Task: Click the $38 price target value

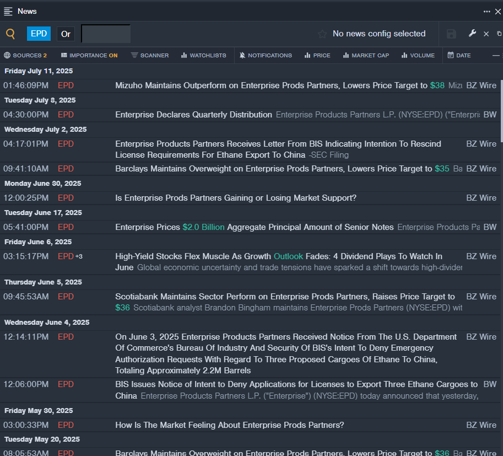Action: click(437, 85)
